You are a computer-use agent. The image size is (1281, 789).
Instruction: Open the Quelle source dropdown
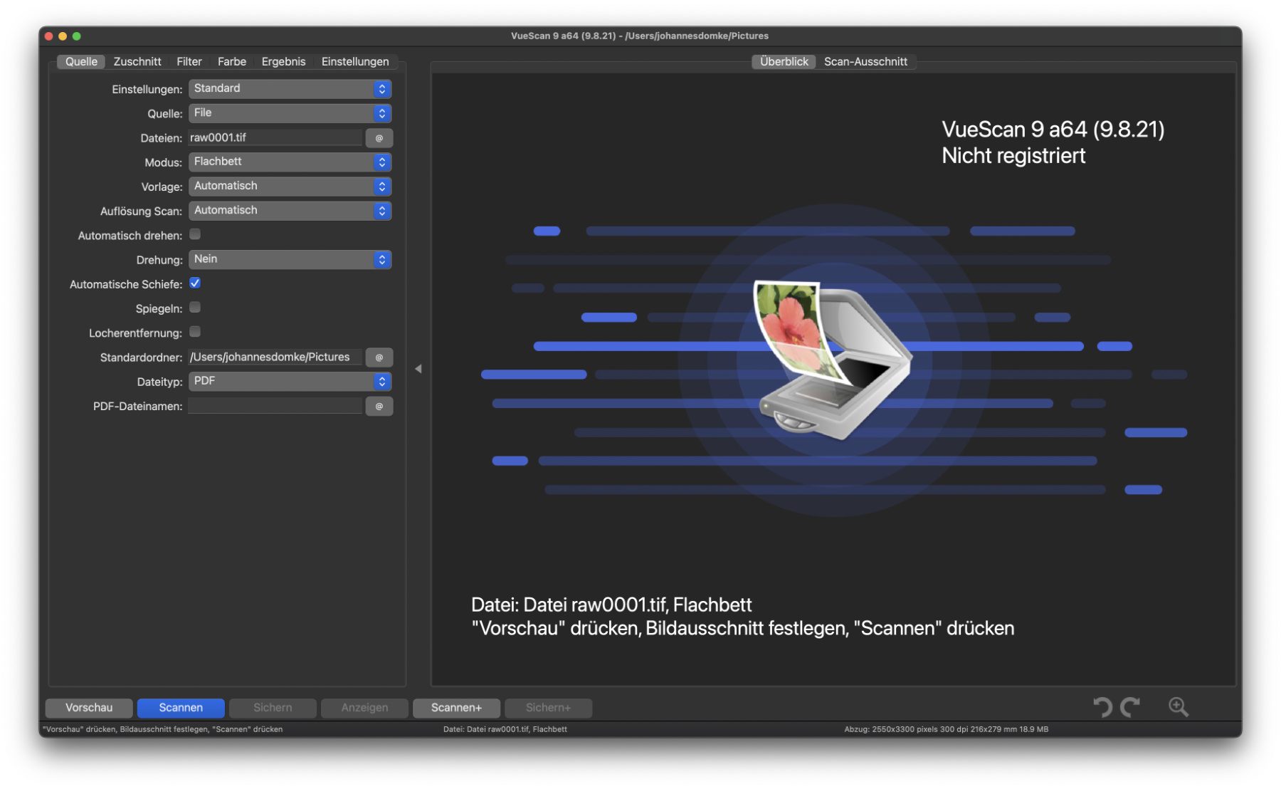[290, 113]
